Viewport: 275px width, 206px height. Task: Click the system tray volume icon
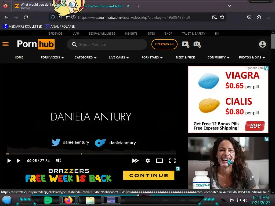tap(245, 200)
